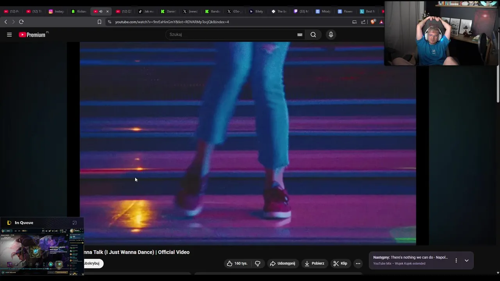The image size is (500, 281).
Task: Switch to the Mlody tab
Action: click(x=324, y=11)
